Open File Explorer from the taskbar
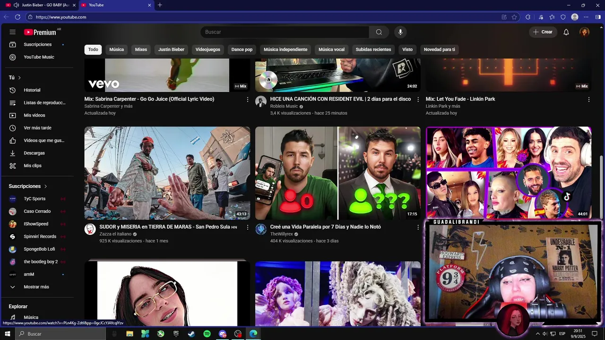Screen dimensions: 605x340 click(130, 334)
